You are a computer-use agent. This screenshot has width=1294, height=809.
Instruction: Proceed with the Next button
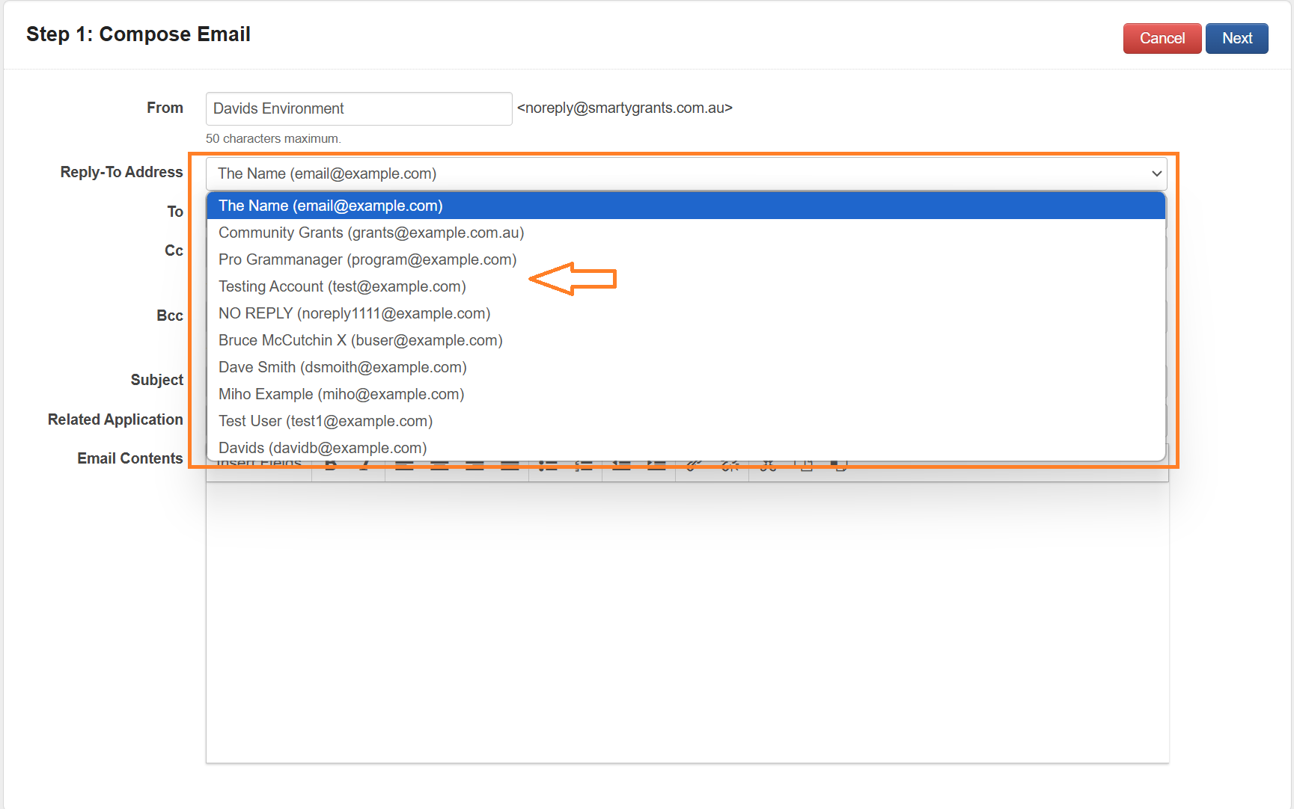pyautogui.click(x=1236, y=38)
